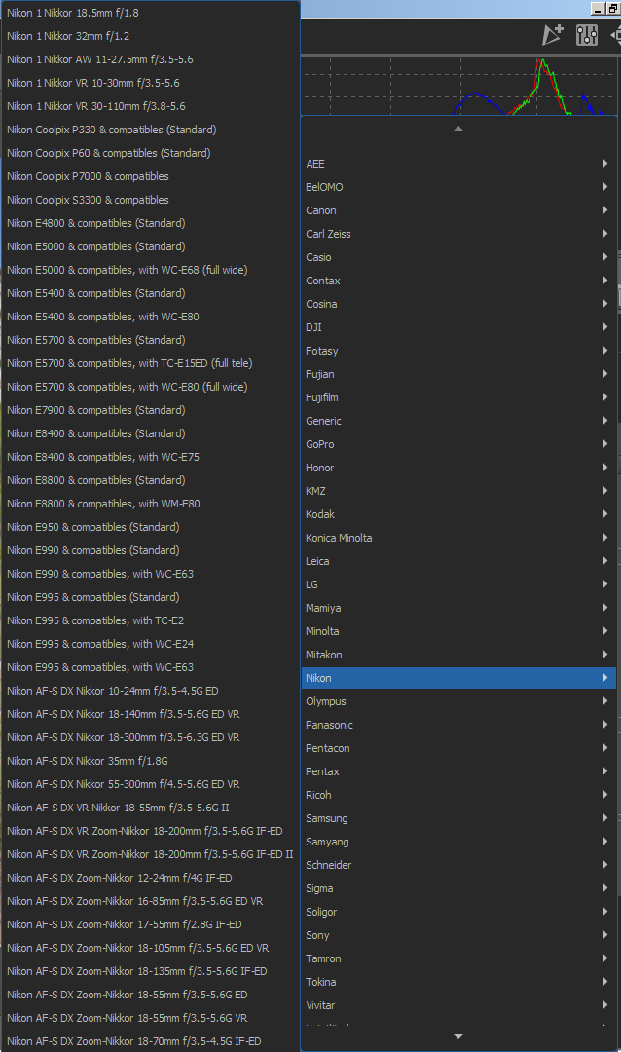Select Nikon E8400 with WC-E75
Viewport: 621px width, 1052px height.
[150, 457]
